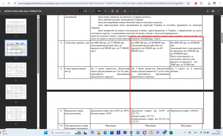Open Opera browser from taskbar

pos(145,133)
